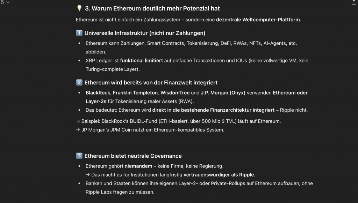Screen dimensions: 358x203
Task: Select the blue '3' badge icon
Action: [x=79, y=156]
